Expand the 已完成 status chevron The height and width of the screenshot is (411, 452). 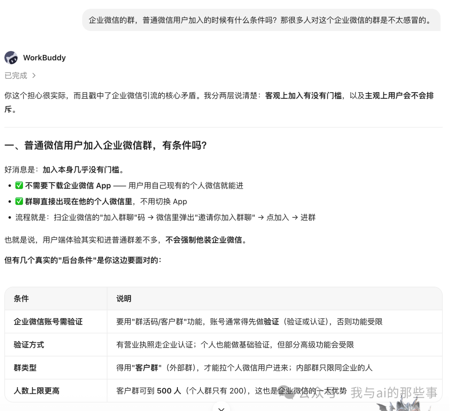pos(34,75)
